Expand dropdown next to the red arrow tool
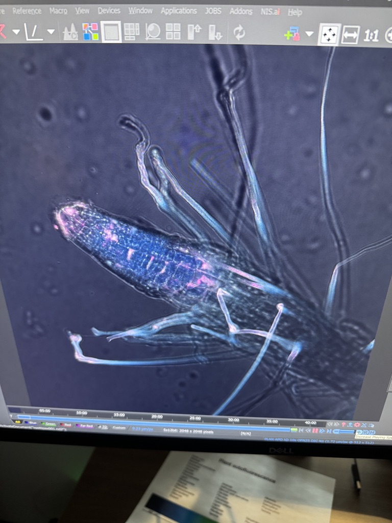Viewport: 392px width, 523px height. (x=16, y=32)
